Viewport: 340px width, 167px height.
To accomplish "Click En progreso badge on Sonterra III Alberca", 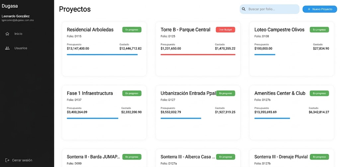I will point(225,157).
